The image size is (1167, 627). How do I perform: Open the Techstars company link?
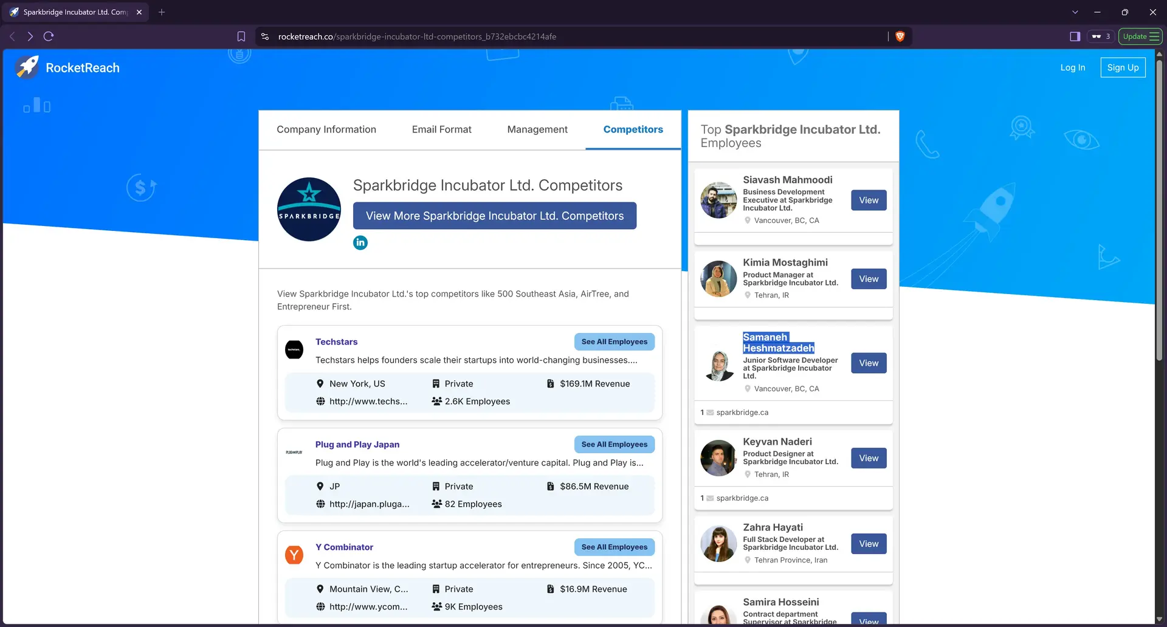(336, 342)
